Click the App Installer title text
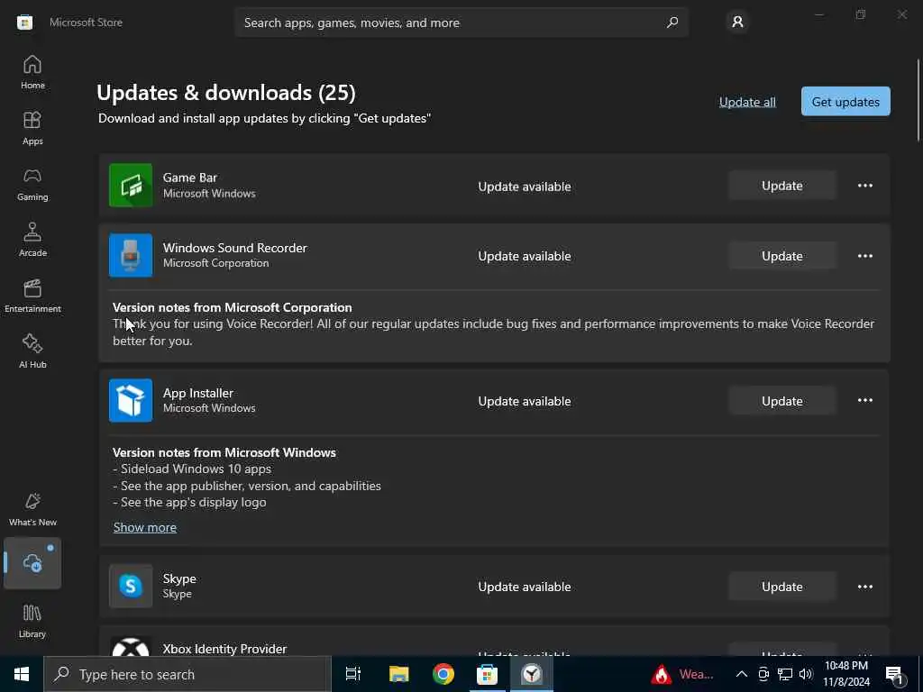 197,393
